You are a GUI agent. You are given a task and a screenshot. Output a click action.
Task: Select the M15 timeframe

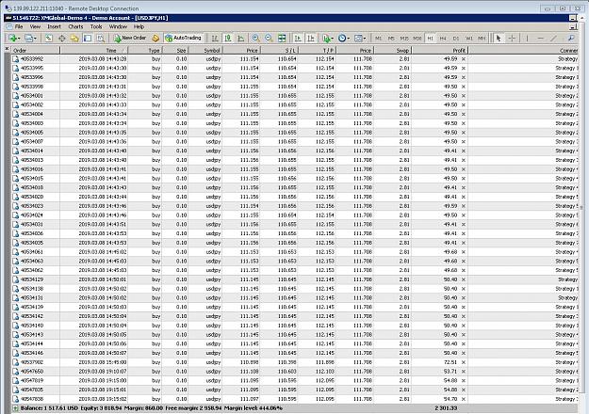point(404,39)
